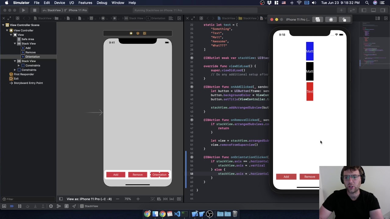Pause program execution in debug bar

[19, 206]
